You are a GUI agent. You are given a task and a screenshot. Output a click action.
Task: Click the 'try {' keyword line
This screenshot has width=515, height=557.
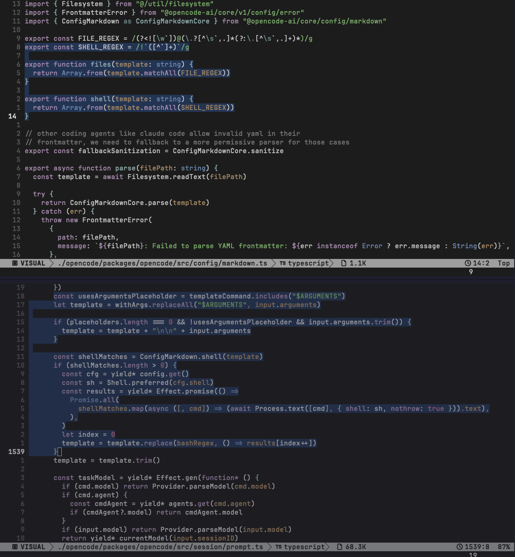pos(43,194)
